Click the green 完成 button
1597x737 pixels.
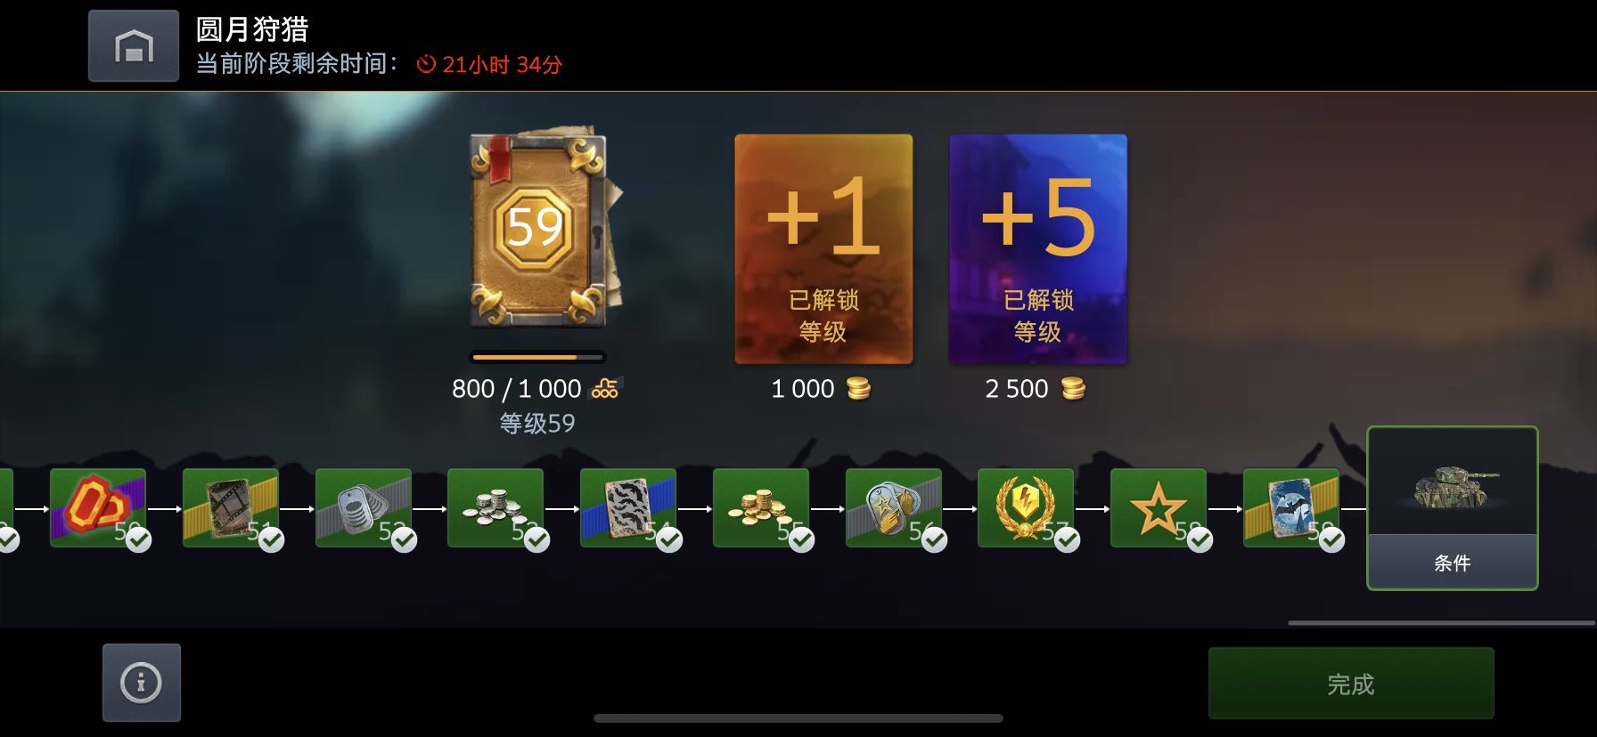[1351, 684]
